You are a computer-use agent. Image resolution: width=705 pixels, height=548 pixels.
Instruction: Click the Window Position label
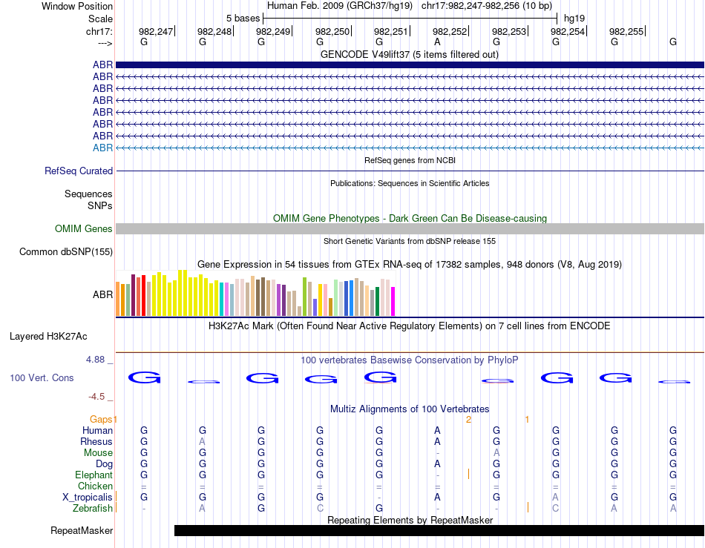point(77,6)
